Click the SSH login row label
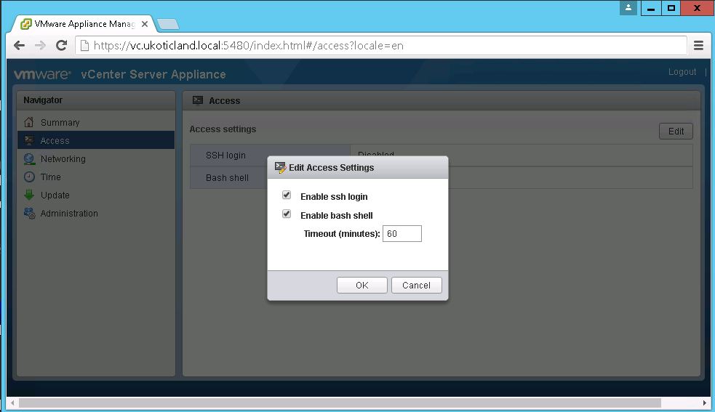Viewport: 715px width, 412px height. [x=225, y=155]
